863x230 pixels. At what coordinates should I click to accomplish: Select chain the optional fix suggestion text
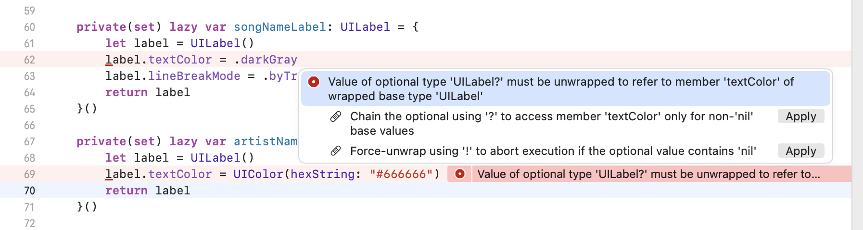tap(552, 124)
